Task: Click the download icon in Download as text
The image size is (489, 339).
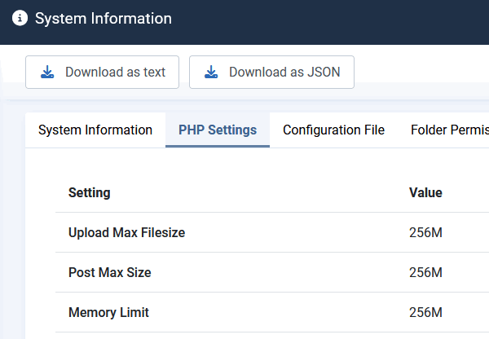Action: (x=48, y=73)
